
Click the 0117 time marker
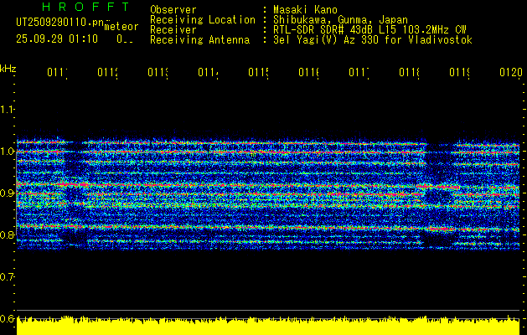tap(359, 72)
